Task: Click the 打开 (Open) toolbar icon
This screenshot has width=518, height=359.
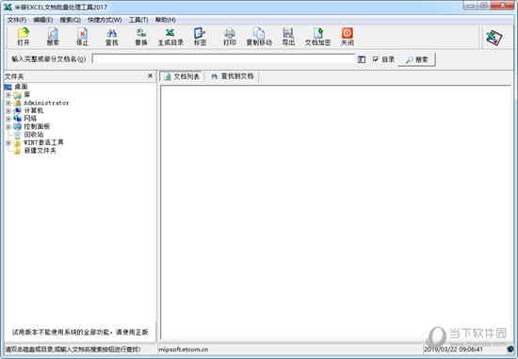Action: pos(24,37)
